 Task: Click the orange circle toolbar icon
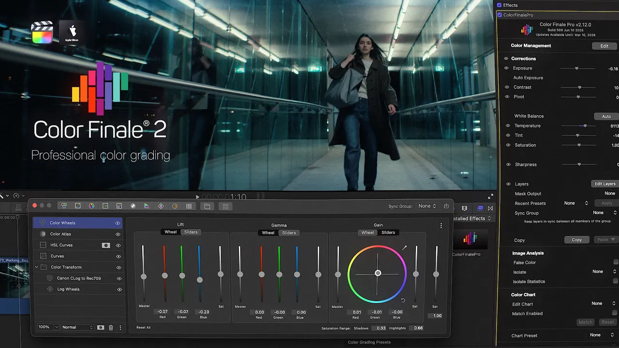tap(175, 206)
